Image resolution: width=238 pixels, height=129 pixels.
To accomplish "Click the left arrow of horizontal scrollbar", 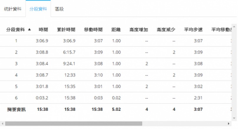I will 2,124.
